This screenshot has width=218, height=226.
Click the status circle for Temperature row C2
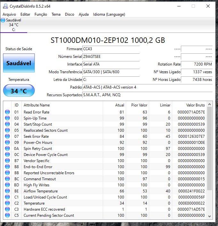(x=7, y=203)
